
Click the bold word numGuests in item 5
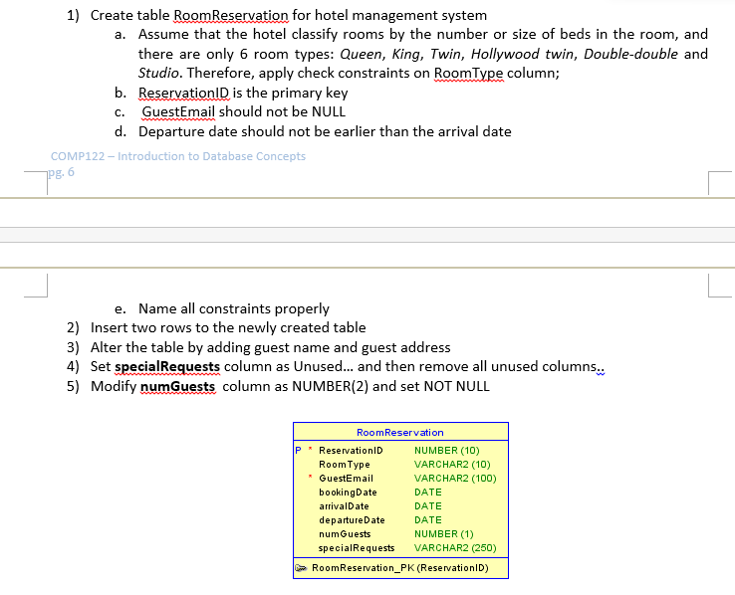click(x=177, y=387)
